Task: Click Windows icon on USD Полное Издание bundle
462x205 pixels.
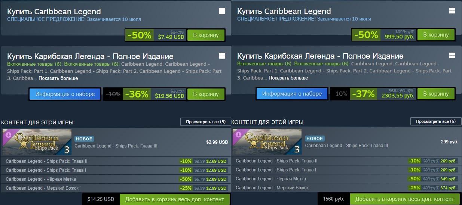Action: coord(222,56)
